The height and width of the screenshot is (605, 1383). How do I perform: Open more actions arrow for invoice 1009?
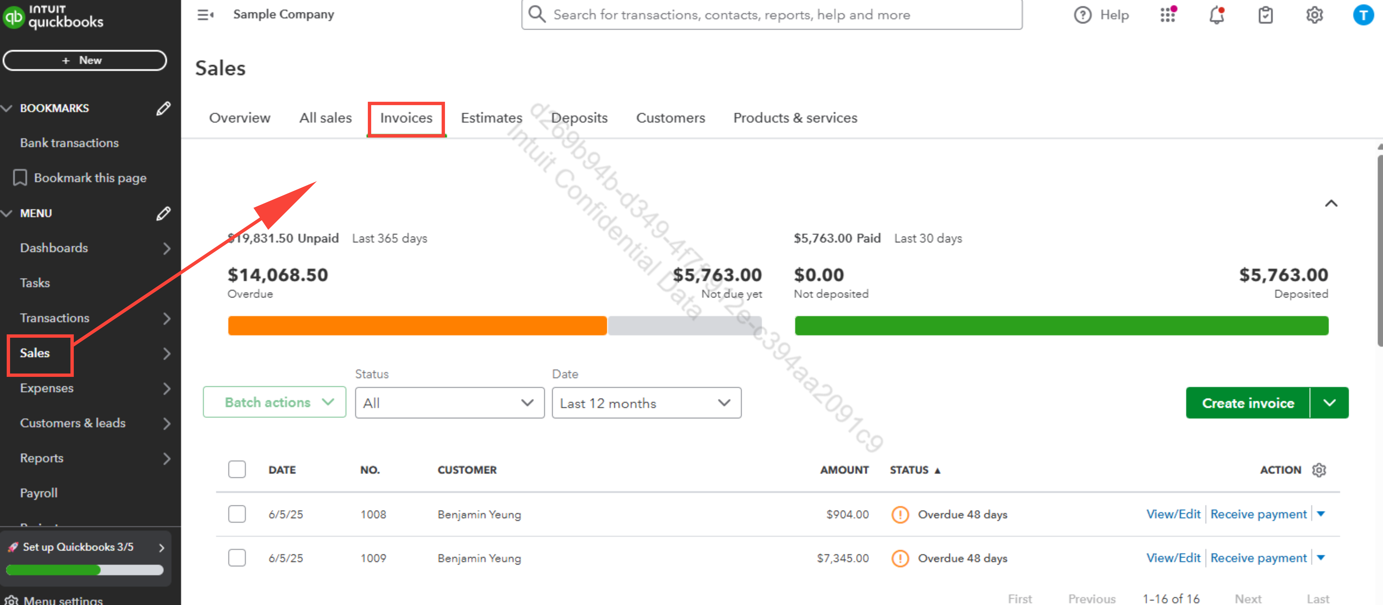[x=1321, y=558]
